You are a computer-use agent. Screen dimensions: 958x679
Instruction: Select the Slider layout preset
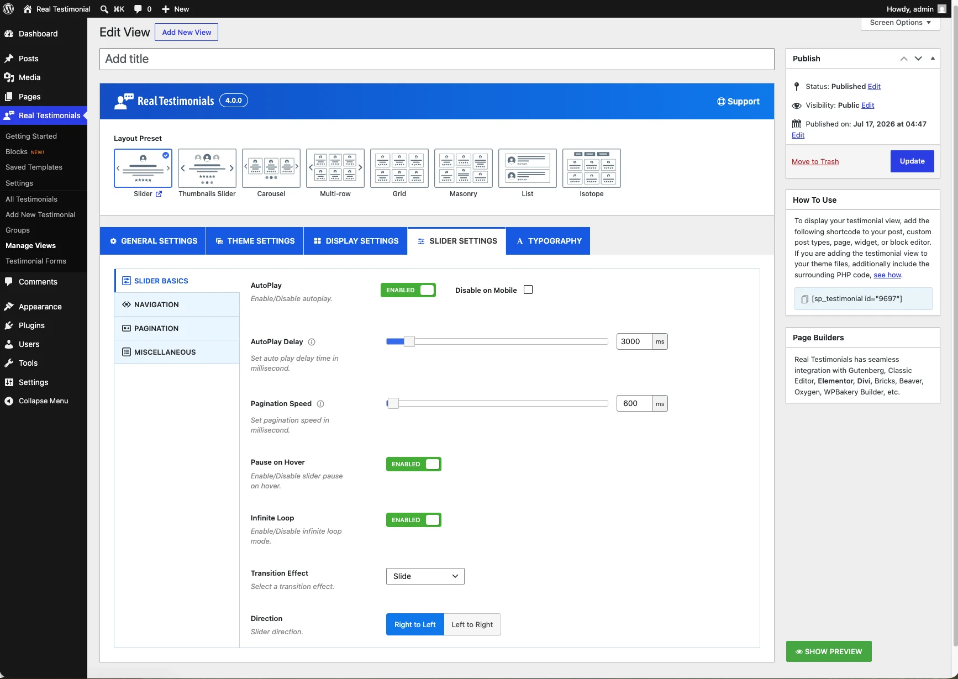tap(143, 168)
